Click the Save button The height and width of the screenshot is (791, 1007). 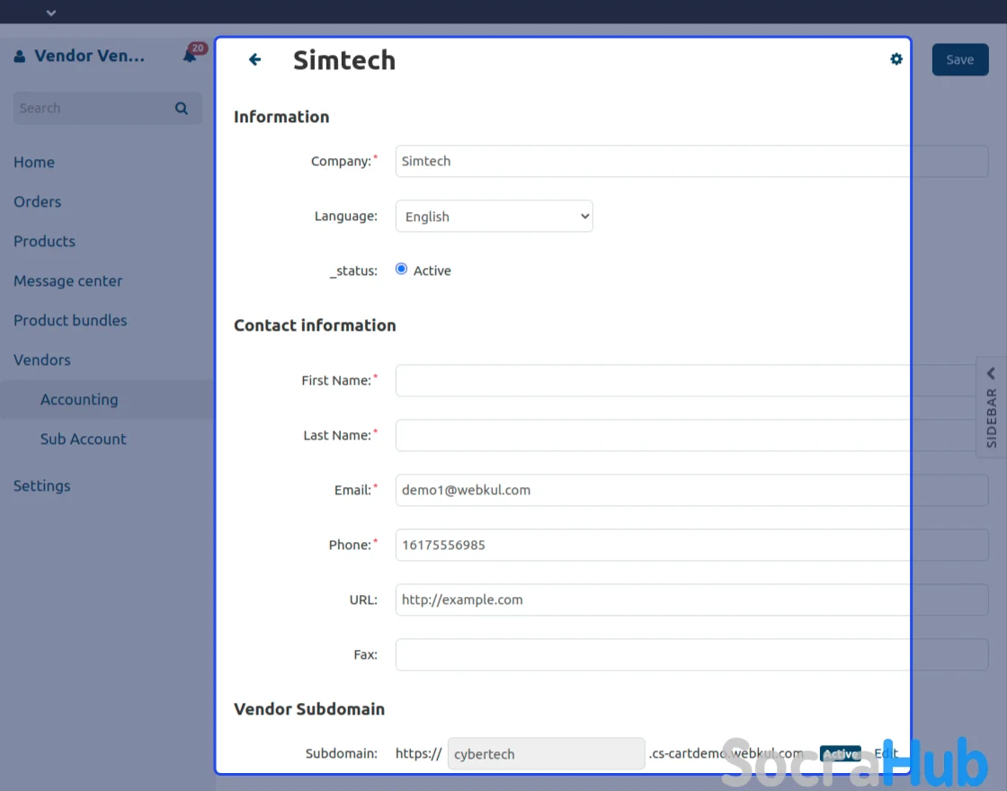pos(959,59)
